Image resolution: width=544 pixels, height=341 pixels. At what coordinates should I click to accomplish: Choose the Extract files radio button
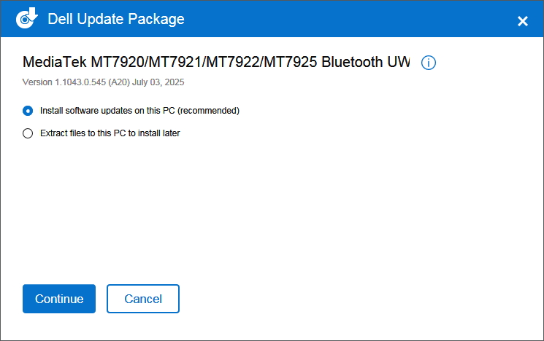point(28,133)
